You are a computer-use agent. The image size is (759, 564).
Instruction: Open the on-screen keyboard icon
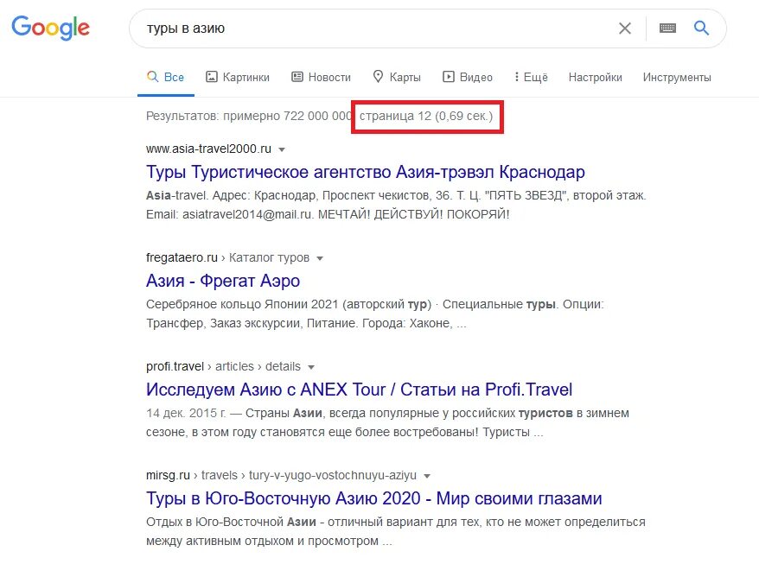coord(667,28)
